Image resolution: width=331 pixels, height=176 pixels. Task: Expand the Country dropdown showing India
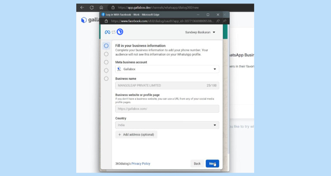[x=167, y=125]
